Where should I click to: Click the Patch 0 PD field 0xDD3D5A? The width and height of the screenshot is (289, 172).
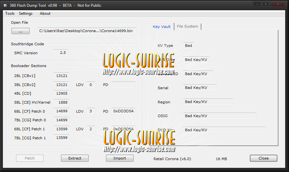tap(123, 111)
